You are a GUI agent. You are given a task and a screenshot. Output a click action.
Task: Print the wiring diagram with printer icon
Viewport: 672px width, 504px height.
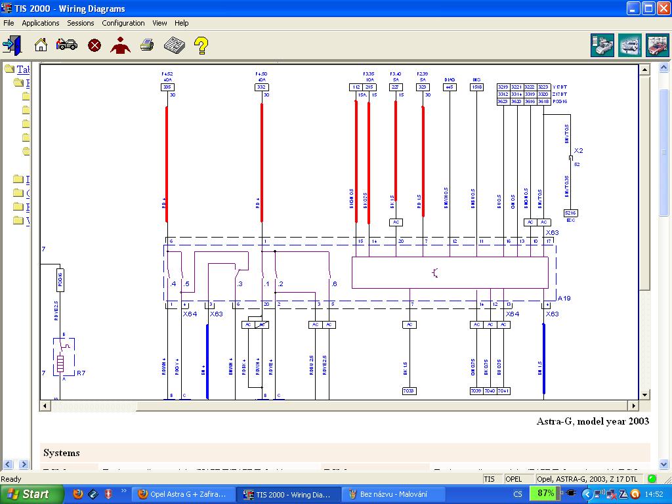click(x=148, y=45)
